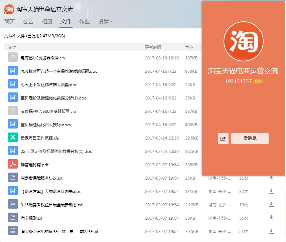Viewport: 286px width, 242px height.
Task: Open file 电商记UC浏览器插件.crx
Action: (43, 58)
